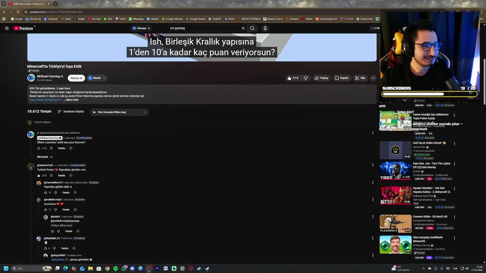
Task: Open the Gmail bookmark
Action: 66,19
